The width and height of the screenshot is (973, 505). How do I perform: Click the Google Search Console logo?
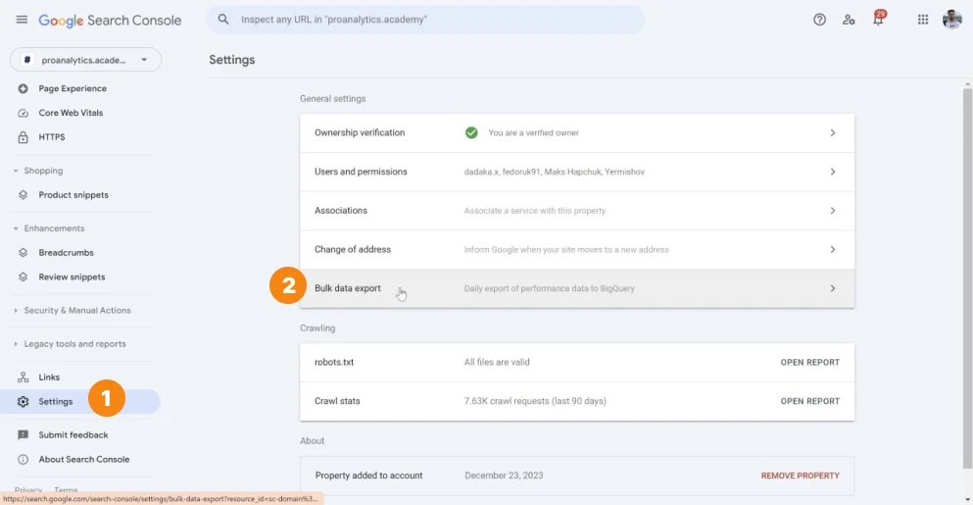pyautogui.click(x=110, y=20)
